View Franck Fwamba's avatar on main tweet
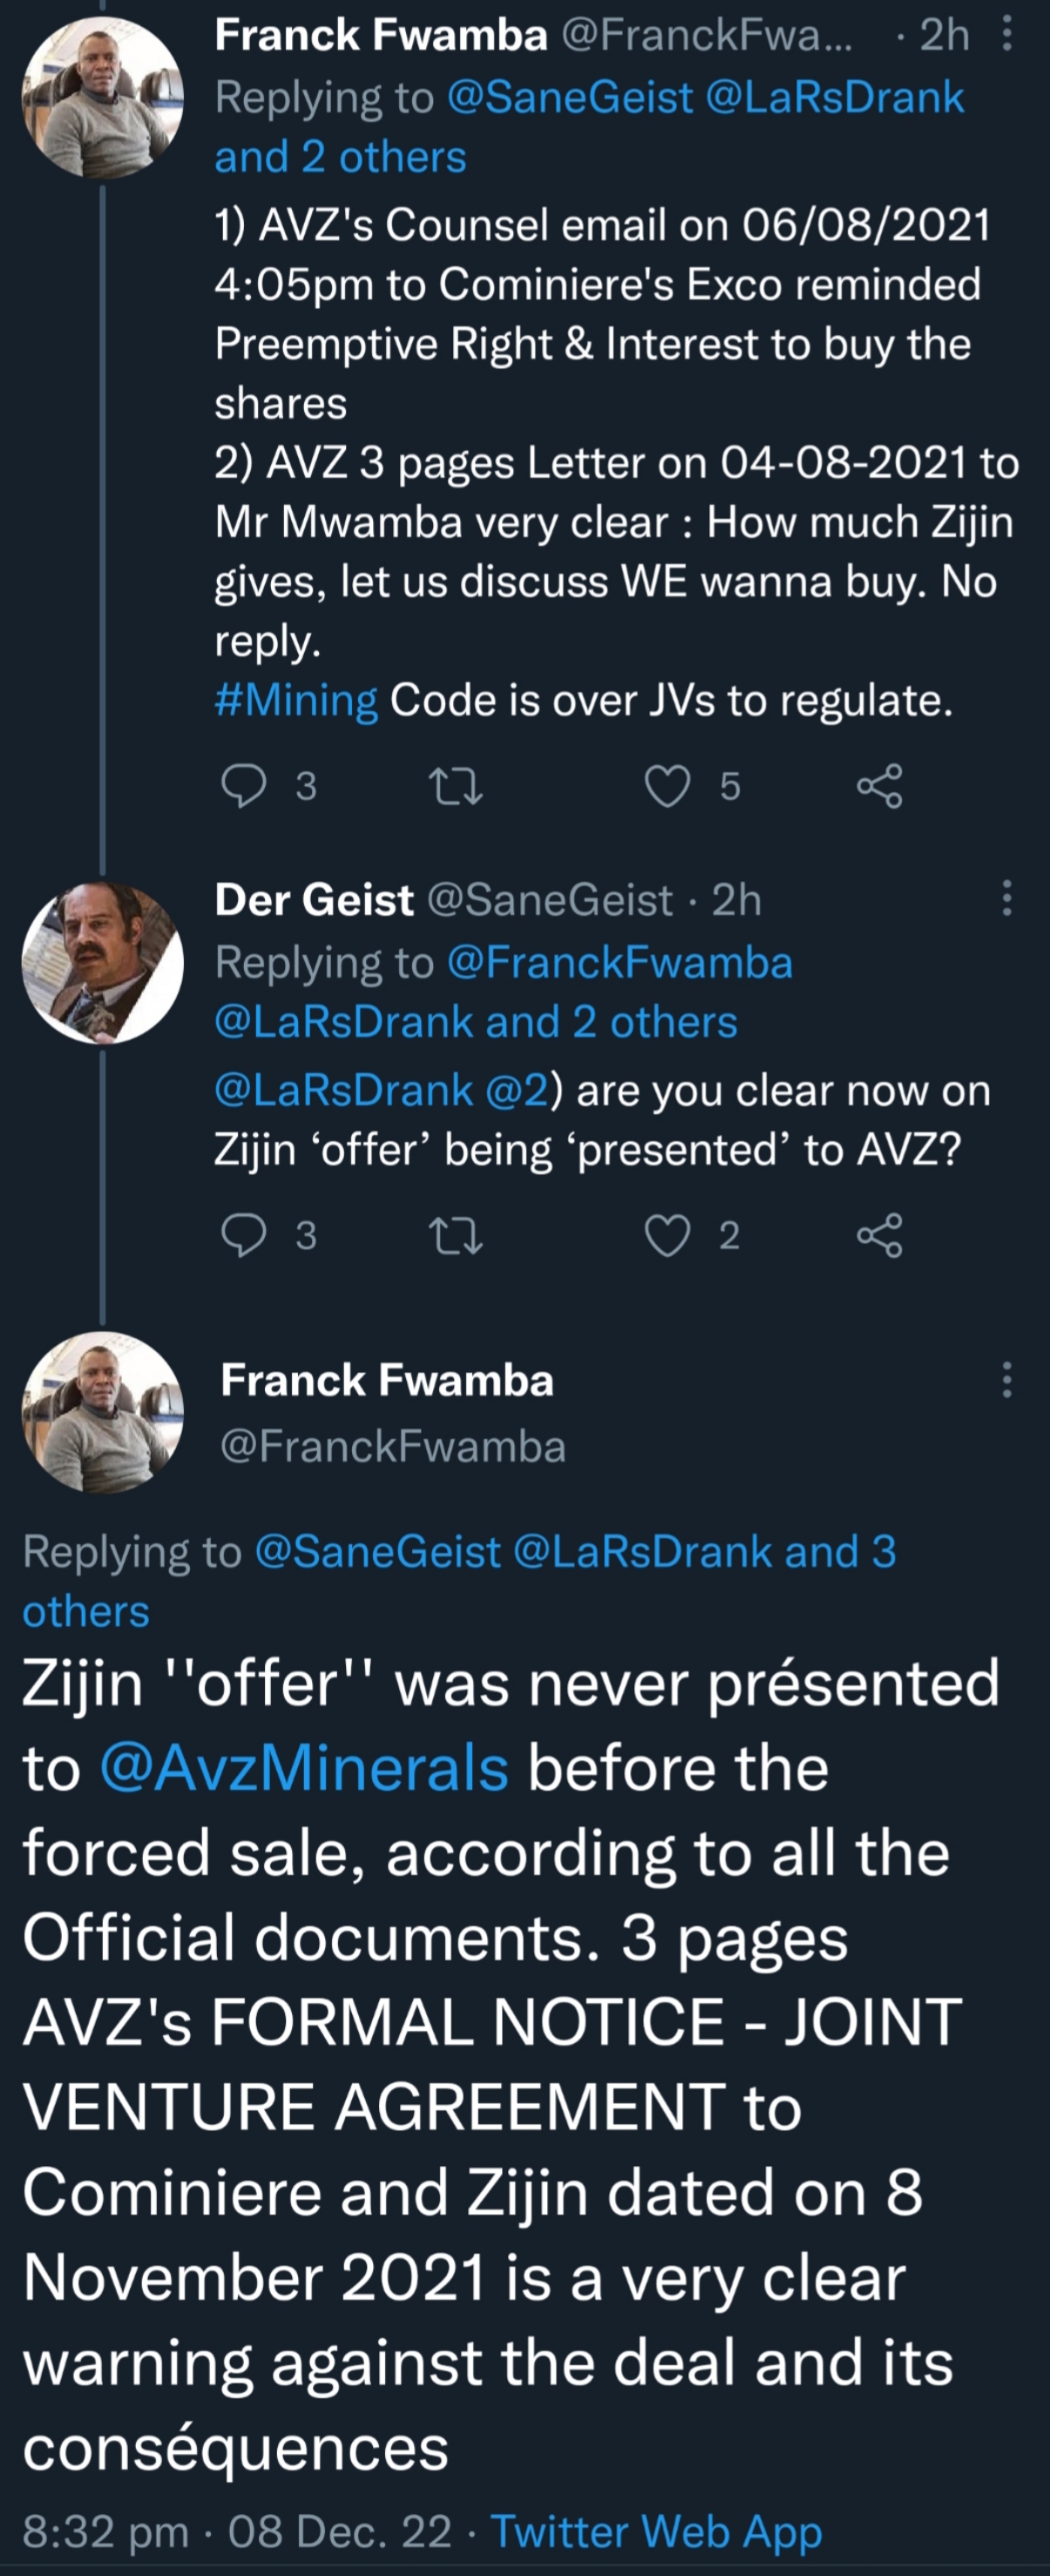1050x2576 pixels. point(103,1412)
